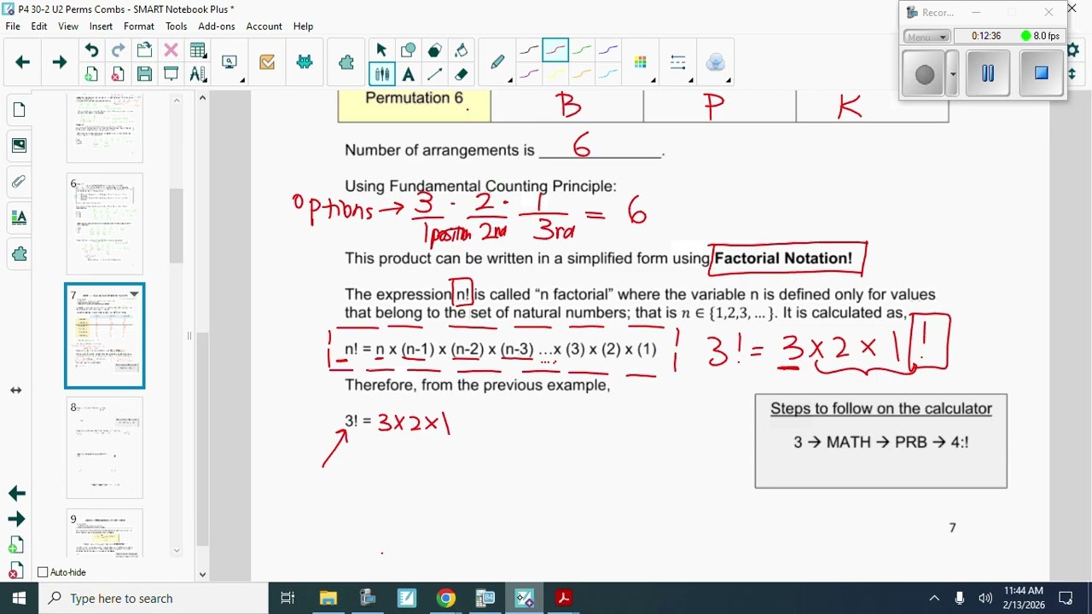Click the orange response checkmark icon
The image size is (1092, 614).
coord(267,62)
